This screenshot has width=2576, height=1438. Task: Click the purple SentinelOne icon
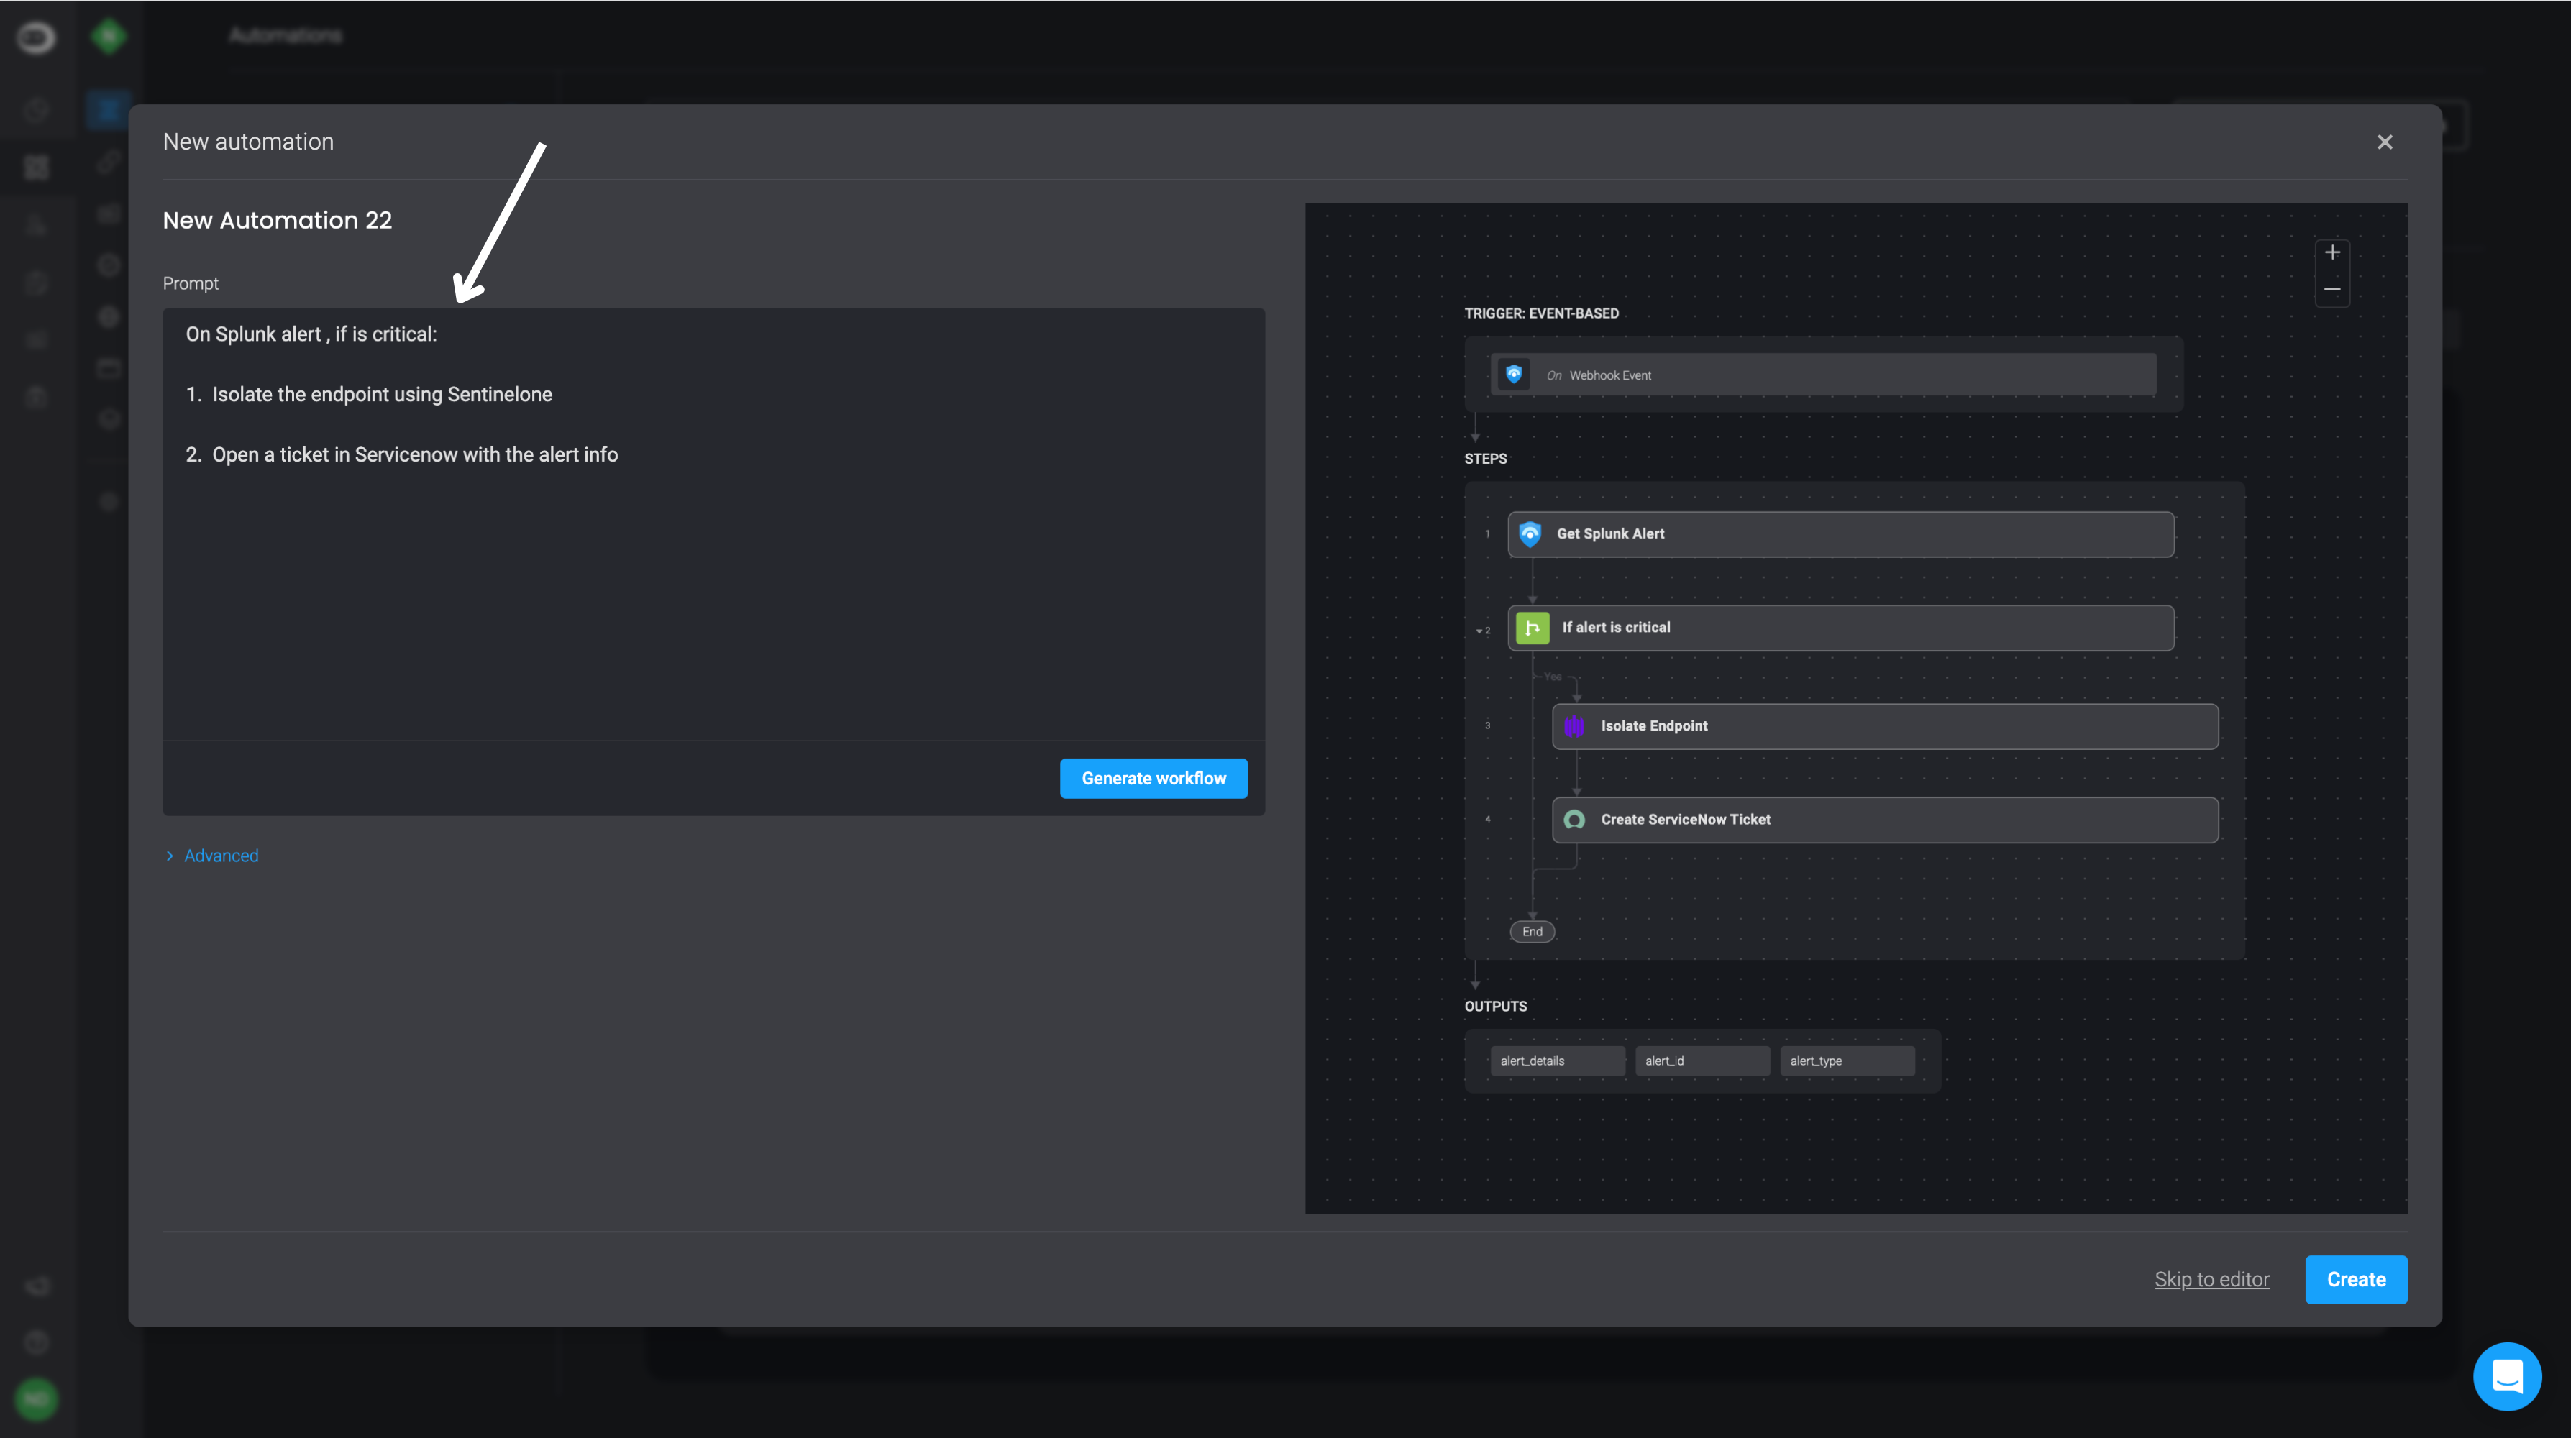(x=1576, y=727)
